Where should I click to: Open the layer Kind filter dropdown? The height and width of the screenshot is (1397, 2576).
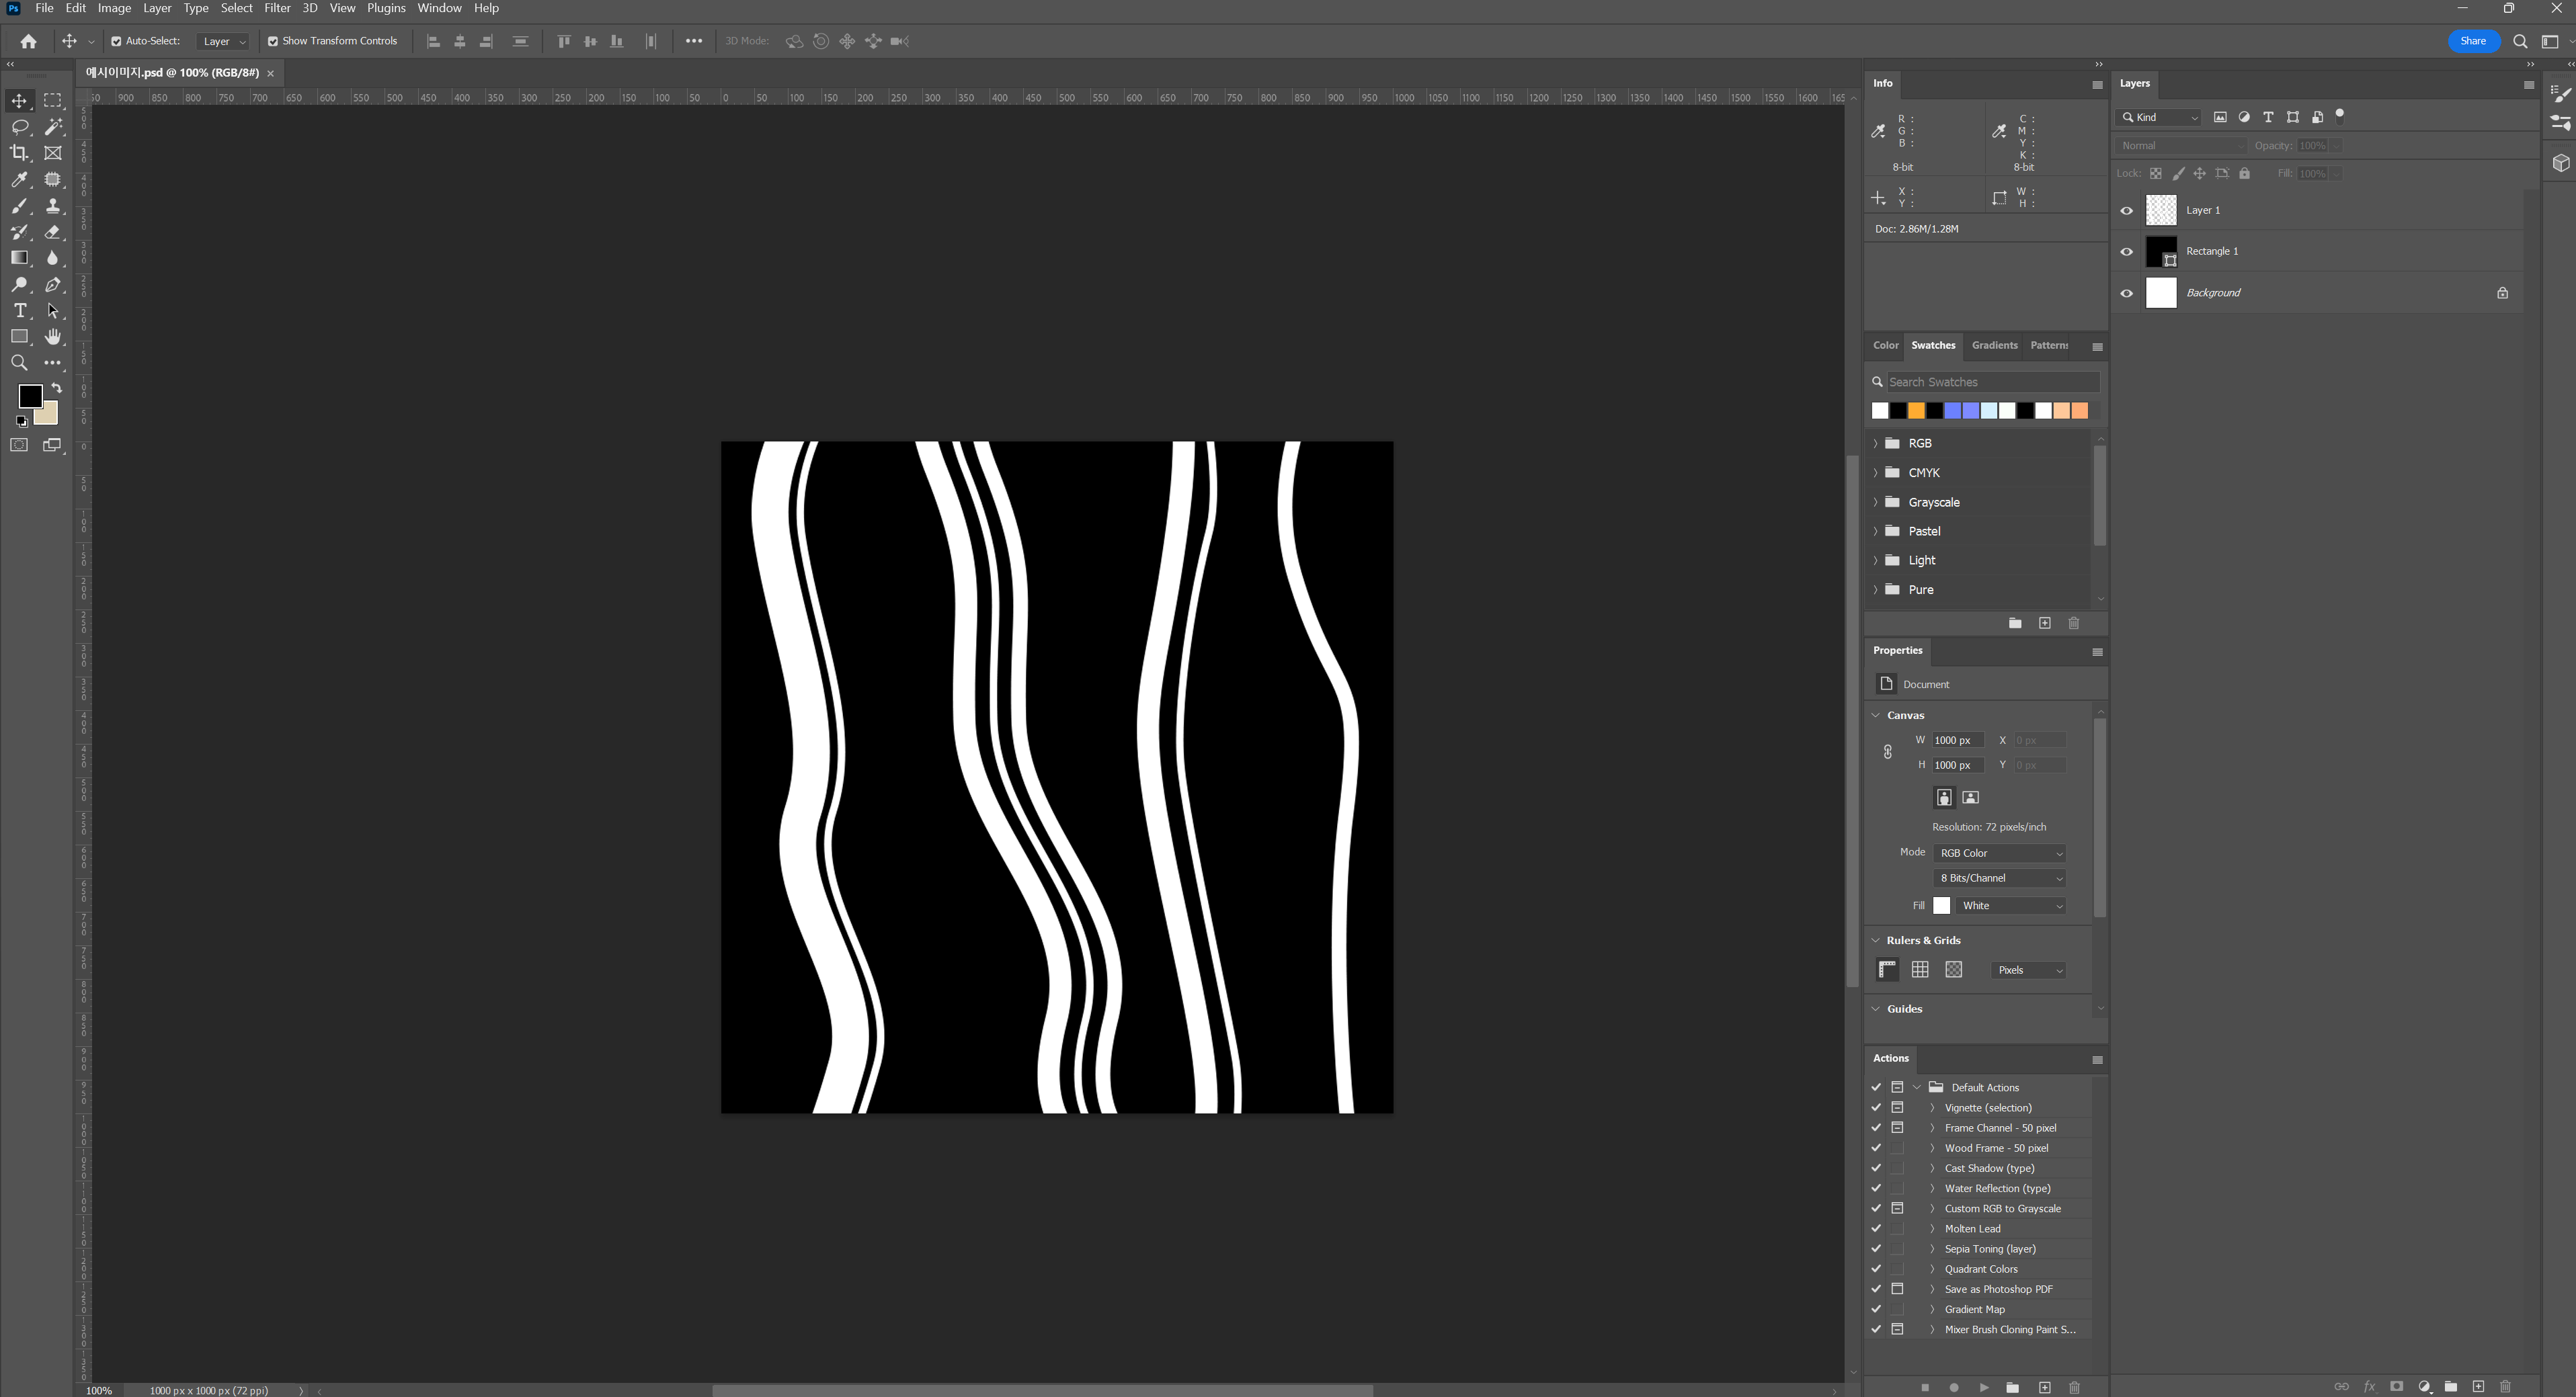pyautogui.click(x=2159, y=117)
